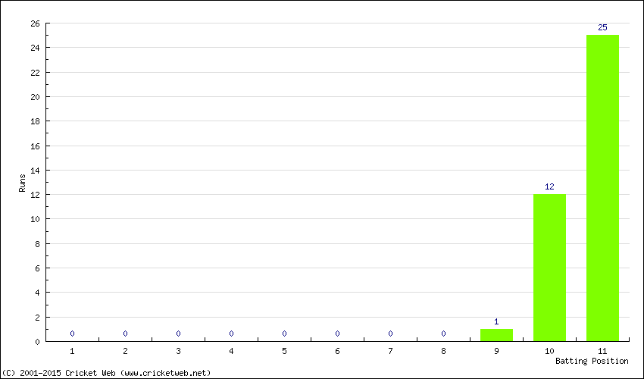644x379 pixels.
Task: Click the x-axis label 10
Action: pos(549,351)
